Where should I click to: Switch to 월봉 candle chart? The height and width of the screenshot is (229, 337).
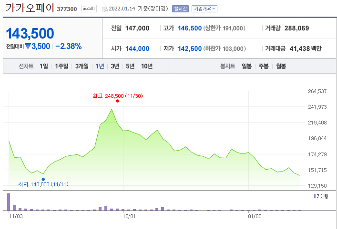click(281, 66)
